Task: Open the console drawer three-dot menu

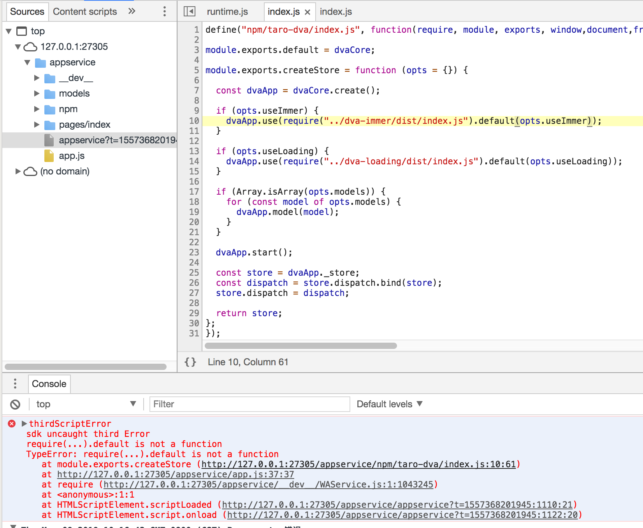Action: [15, 384]
